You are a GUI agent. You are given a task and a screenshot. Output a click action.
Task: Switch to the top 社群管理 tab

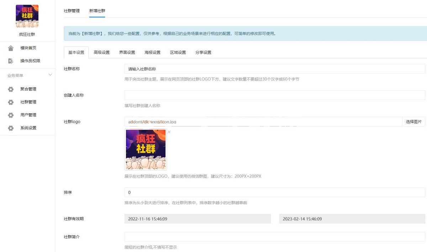click(72, 11)
